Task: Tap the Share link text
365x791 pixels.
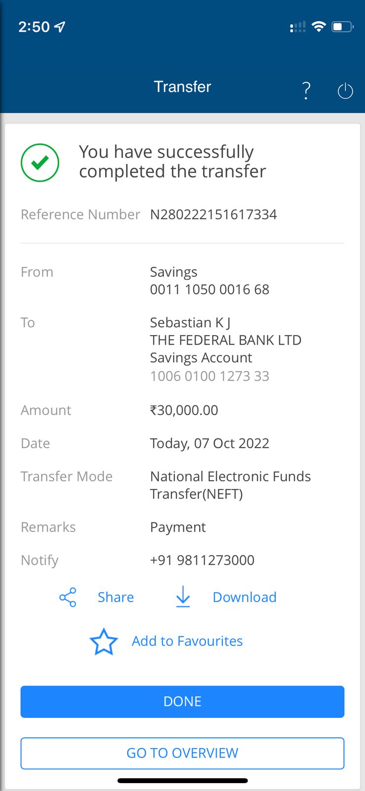Action: click(116, 597)
